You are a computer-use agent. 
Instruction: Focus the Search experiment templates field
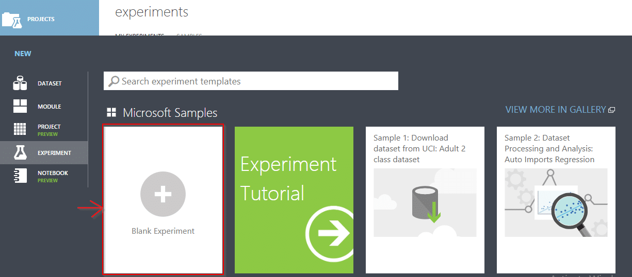[251, 81]
